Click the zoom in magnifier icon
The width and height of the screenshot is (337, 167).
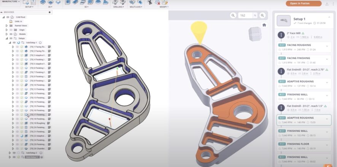[262, 16]
